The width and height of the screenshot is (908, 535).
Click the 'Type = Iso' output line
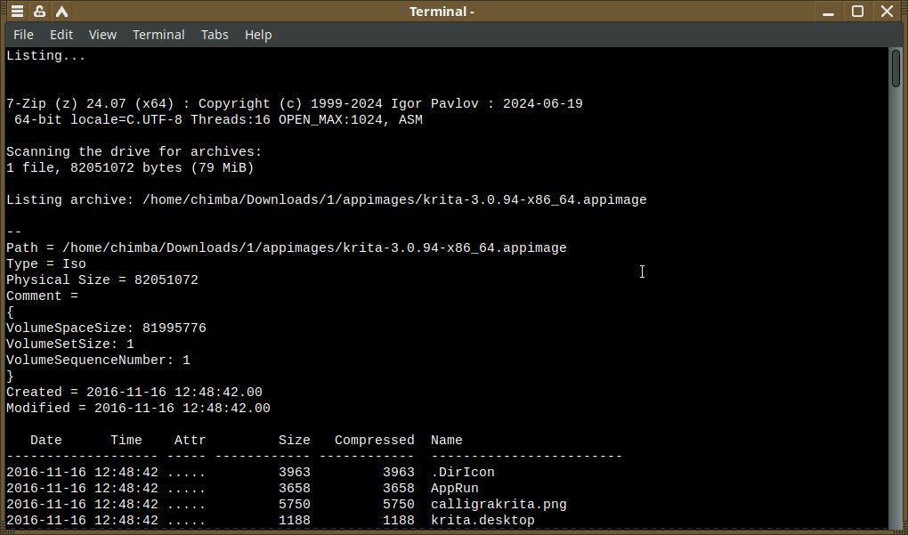pos(46,264)
